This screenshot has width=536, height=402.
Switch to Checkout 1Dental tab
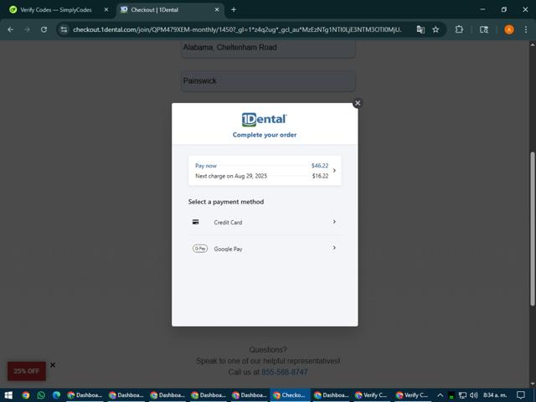click(155, 10)
